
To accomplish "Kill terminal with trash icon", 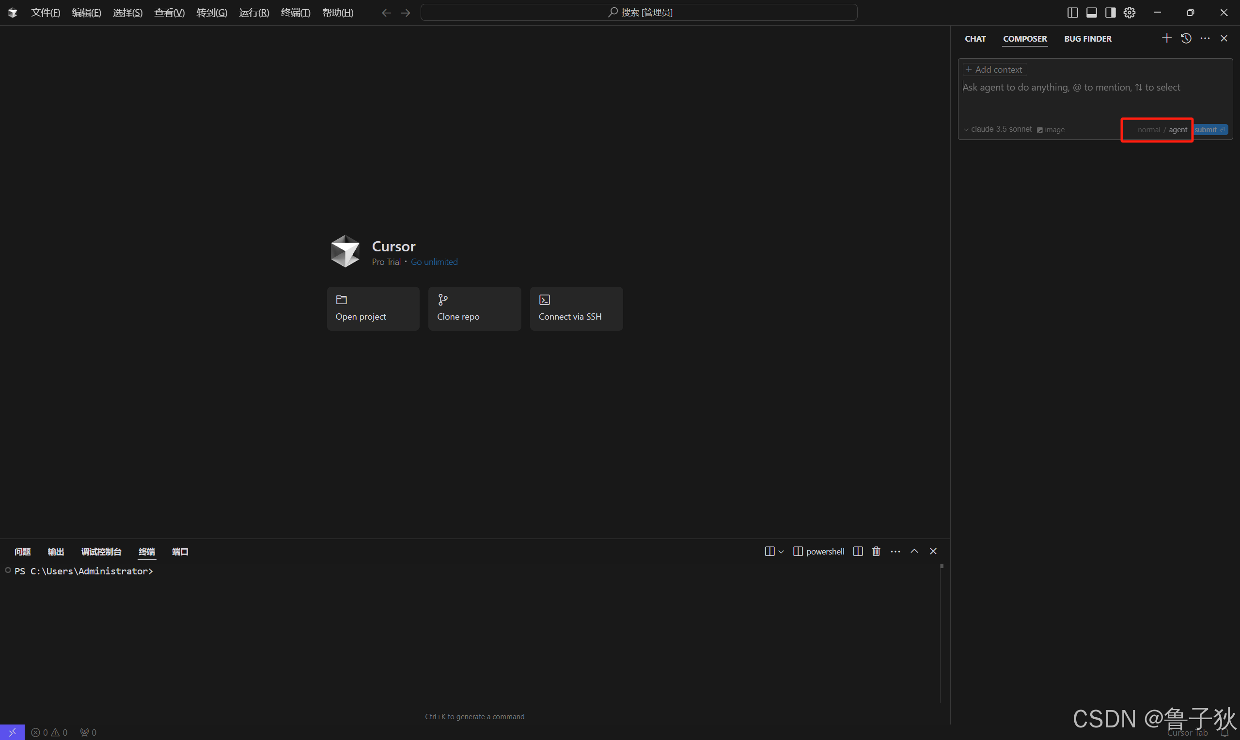I will [876, 551].
